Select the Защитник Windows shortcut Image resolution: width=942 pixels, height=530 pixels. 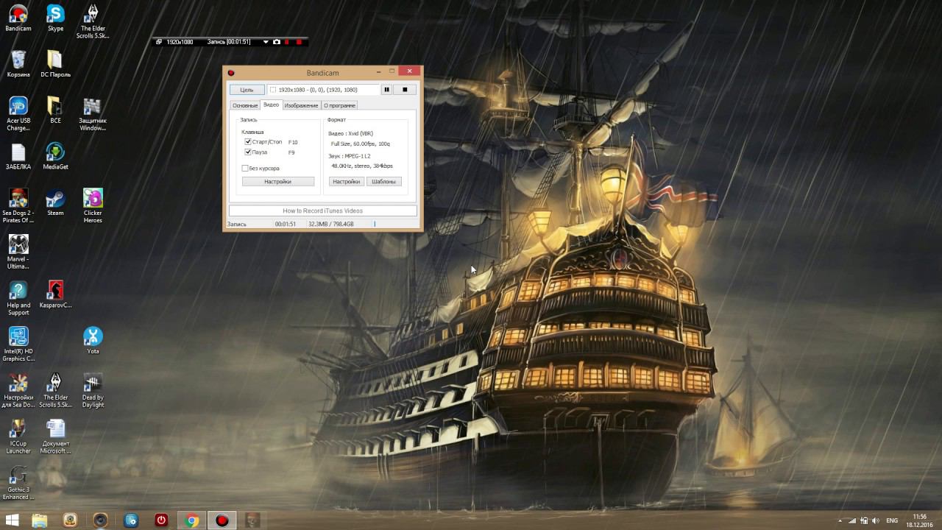click(93, 113)
